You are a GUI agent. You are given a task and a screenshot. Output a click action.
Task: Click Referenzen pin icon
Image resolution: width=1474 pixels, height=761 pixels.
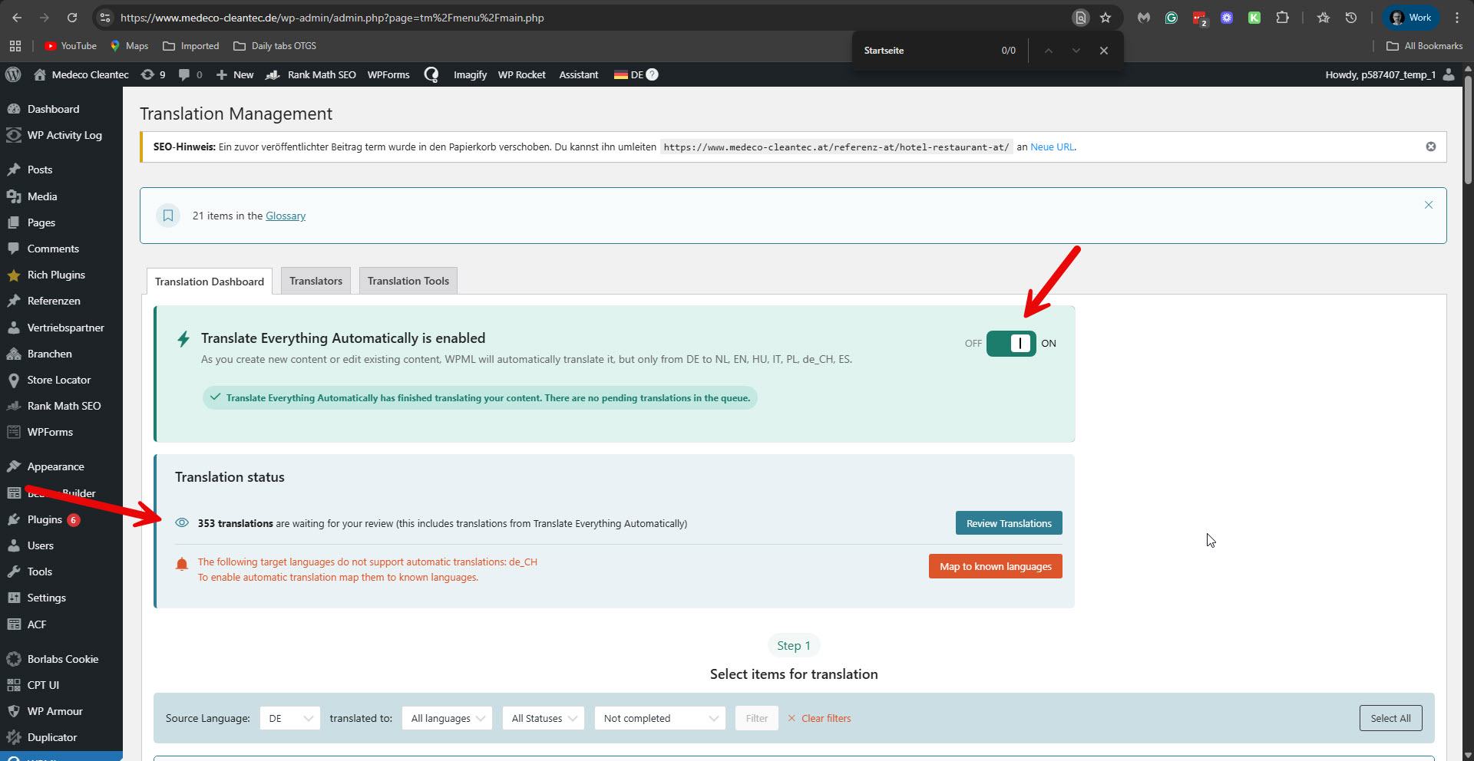[x=14, y=301]
